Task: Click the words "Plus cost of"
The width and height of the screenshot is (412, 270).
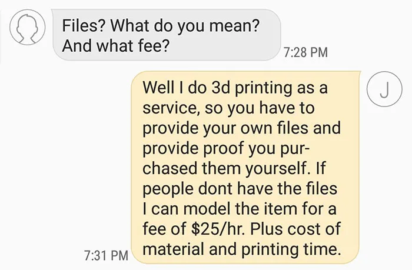Action: (295, 229)
